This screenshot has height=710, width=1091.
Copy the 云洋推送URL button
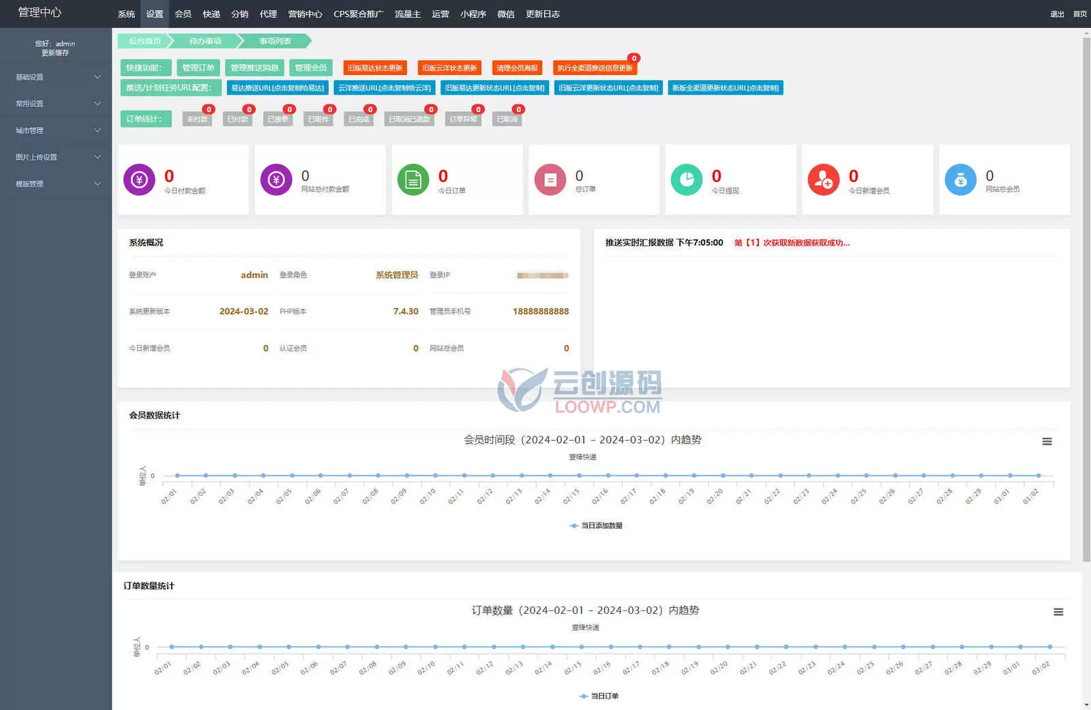coord(385,88)
